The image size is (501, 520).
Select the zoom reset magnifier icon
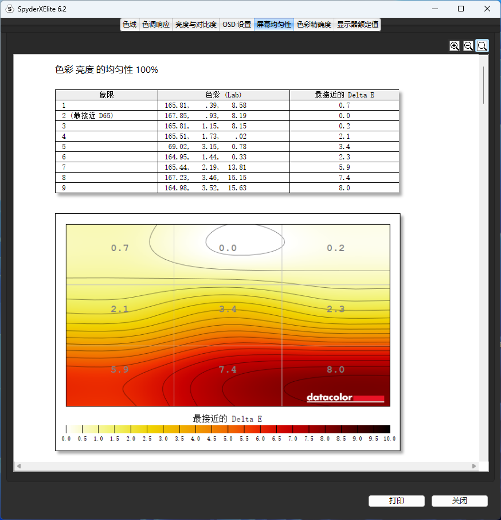482,46
